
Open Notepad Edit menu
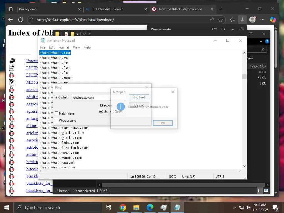pos(52,47)
